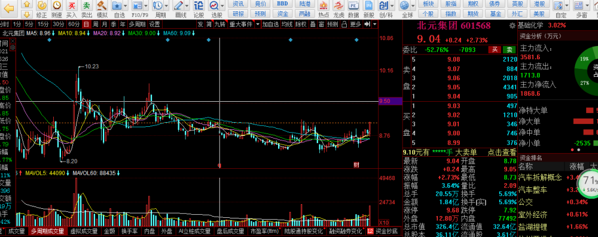Click the 热点 flame icon

(324, 6)
